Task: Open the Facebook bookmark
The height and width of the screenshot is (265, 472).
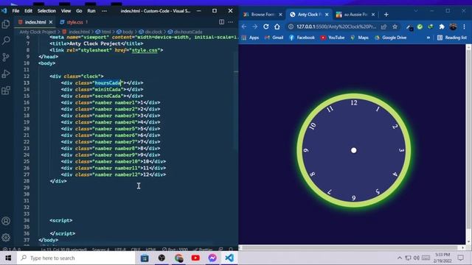Action: (x=302, y=38)
